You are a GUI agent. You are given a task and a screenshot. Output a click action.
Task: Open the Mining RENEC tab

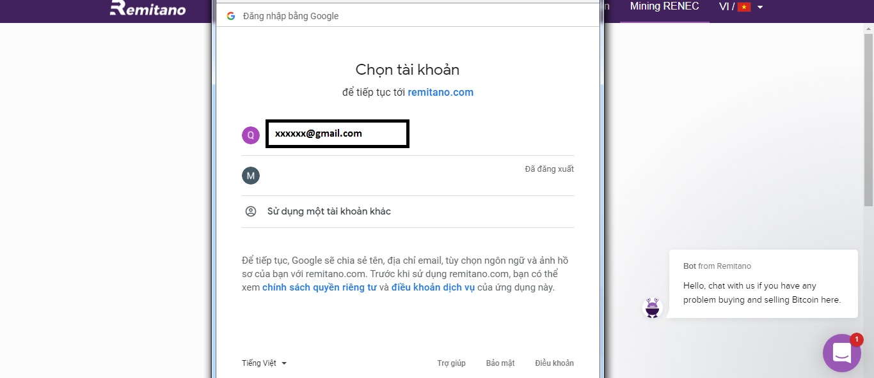point(665,6)
